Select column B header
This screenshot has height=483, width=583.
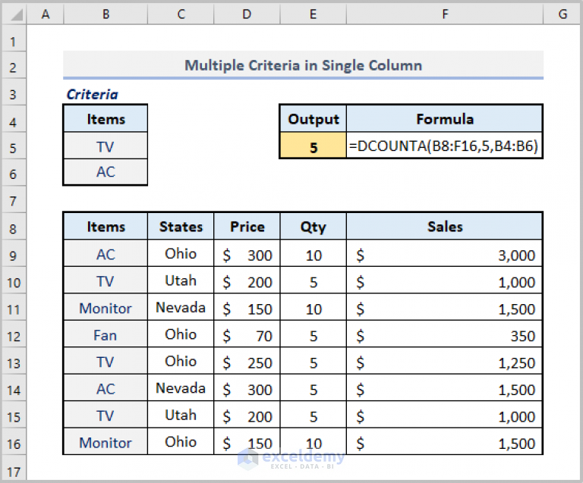[106, 14]
